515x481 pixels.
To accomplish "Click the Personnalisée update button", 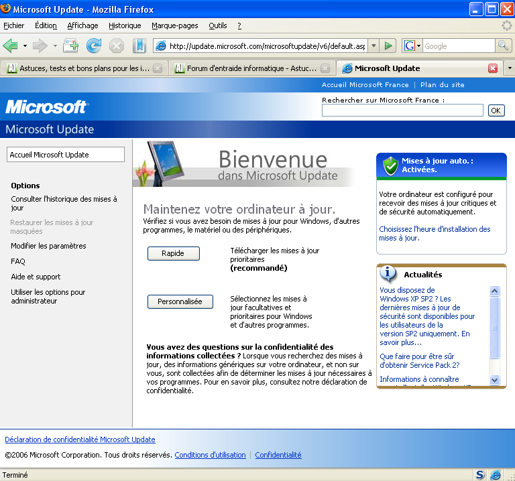I will pyautogui.click(x=180, y=301).
